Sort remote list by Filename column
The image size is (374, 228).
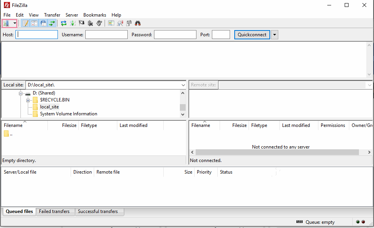[205, 125]
